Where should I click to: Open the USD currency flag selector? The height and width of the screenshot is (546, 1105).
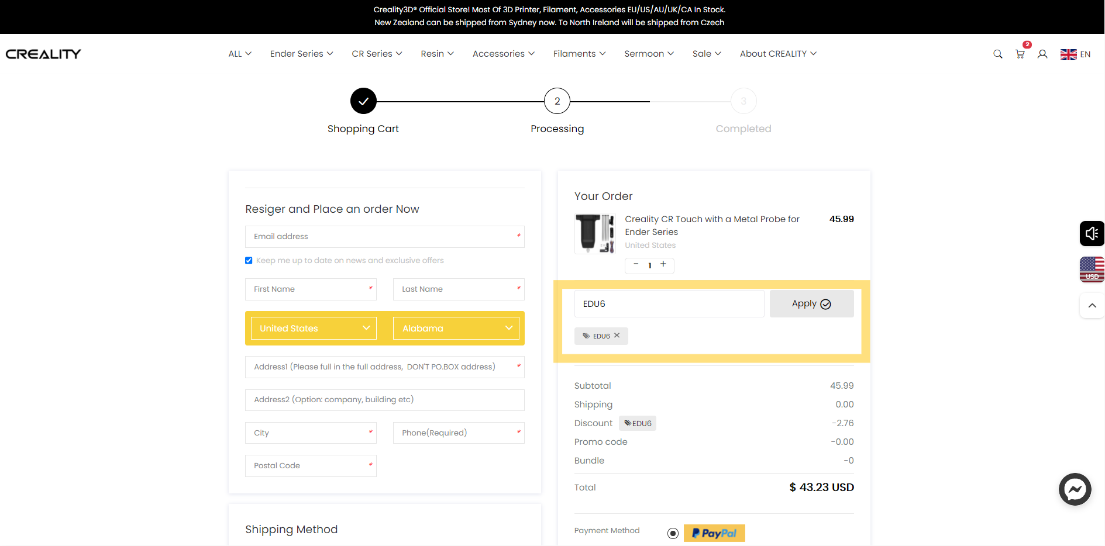[x=1092, y=269]
